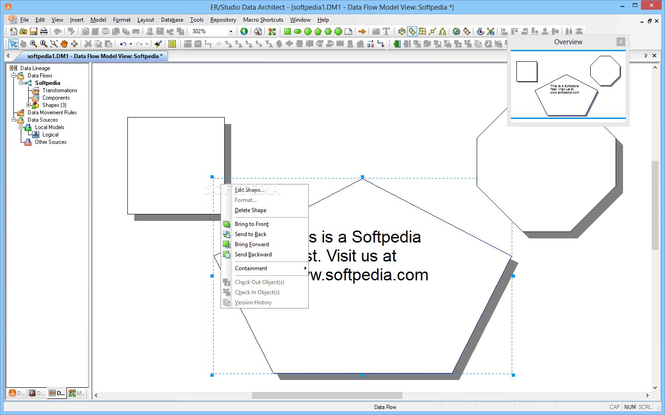Open the Model menu
This screenshot has width=665, height=415.
point(98,20)
